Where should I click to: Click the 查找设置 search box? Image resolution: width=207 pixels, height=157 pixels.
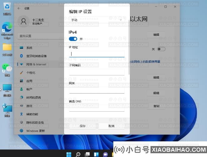click(41, 36)
